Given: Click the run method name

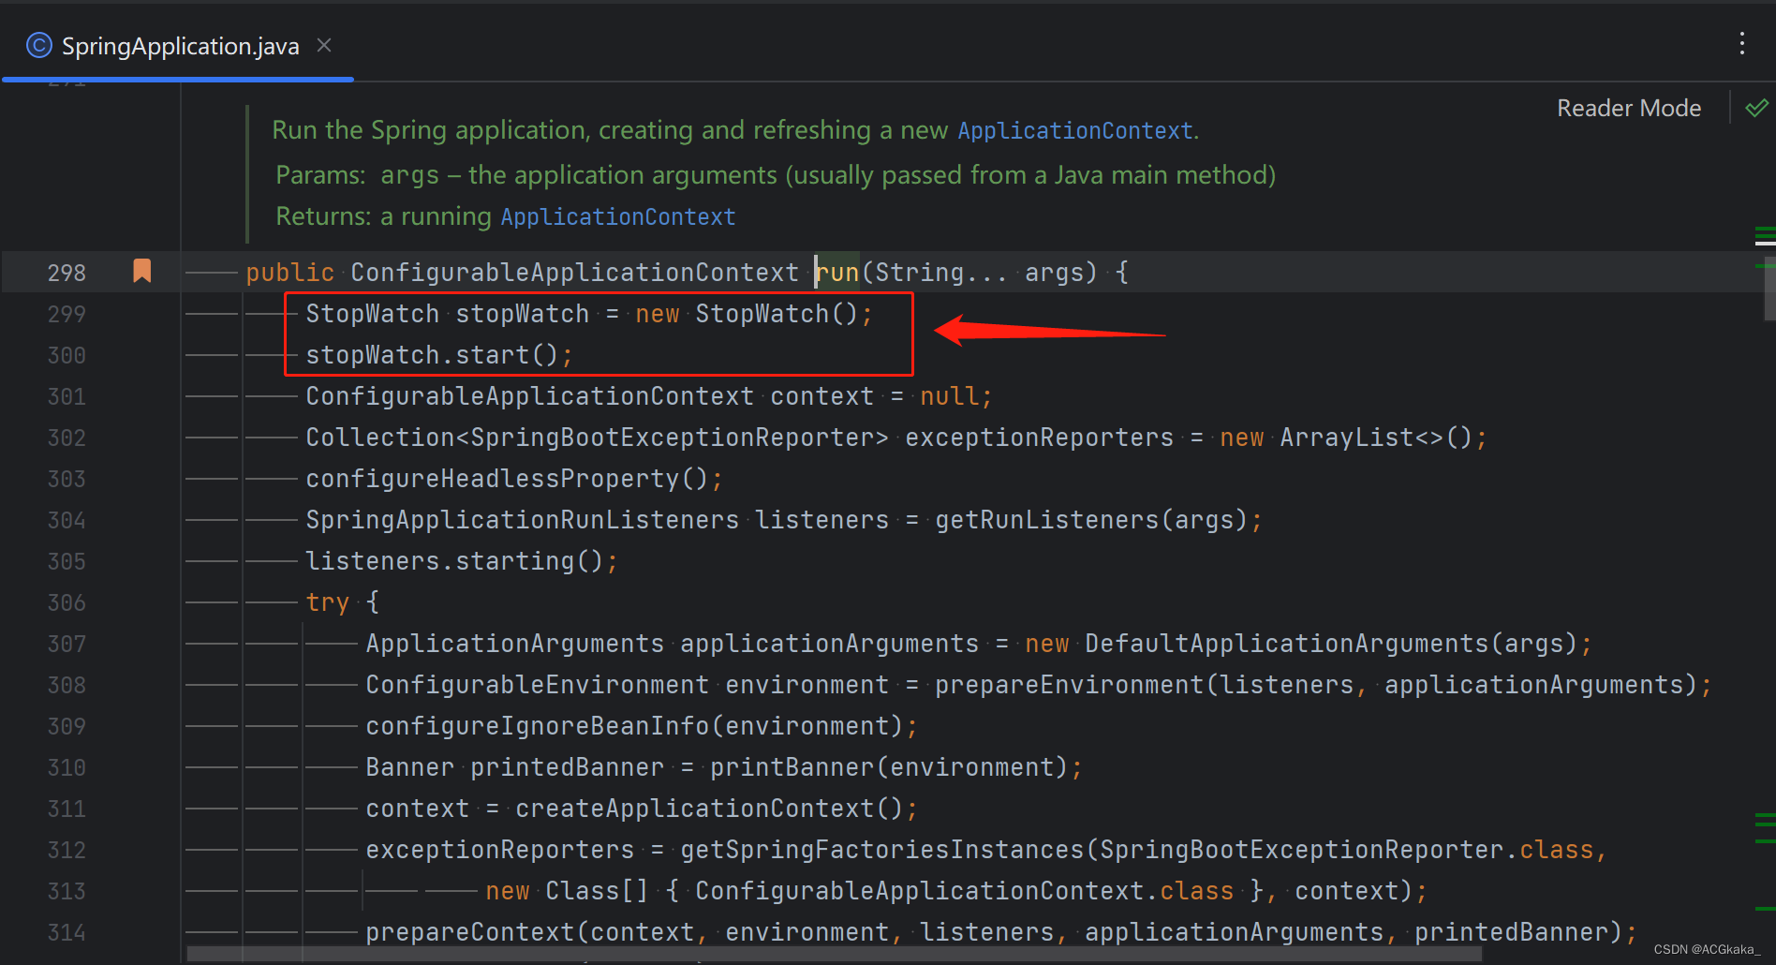Looking at the screenshot, I should pyautogui.click(x=837, y=273).
